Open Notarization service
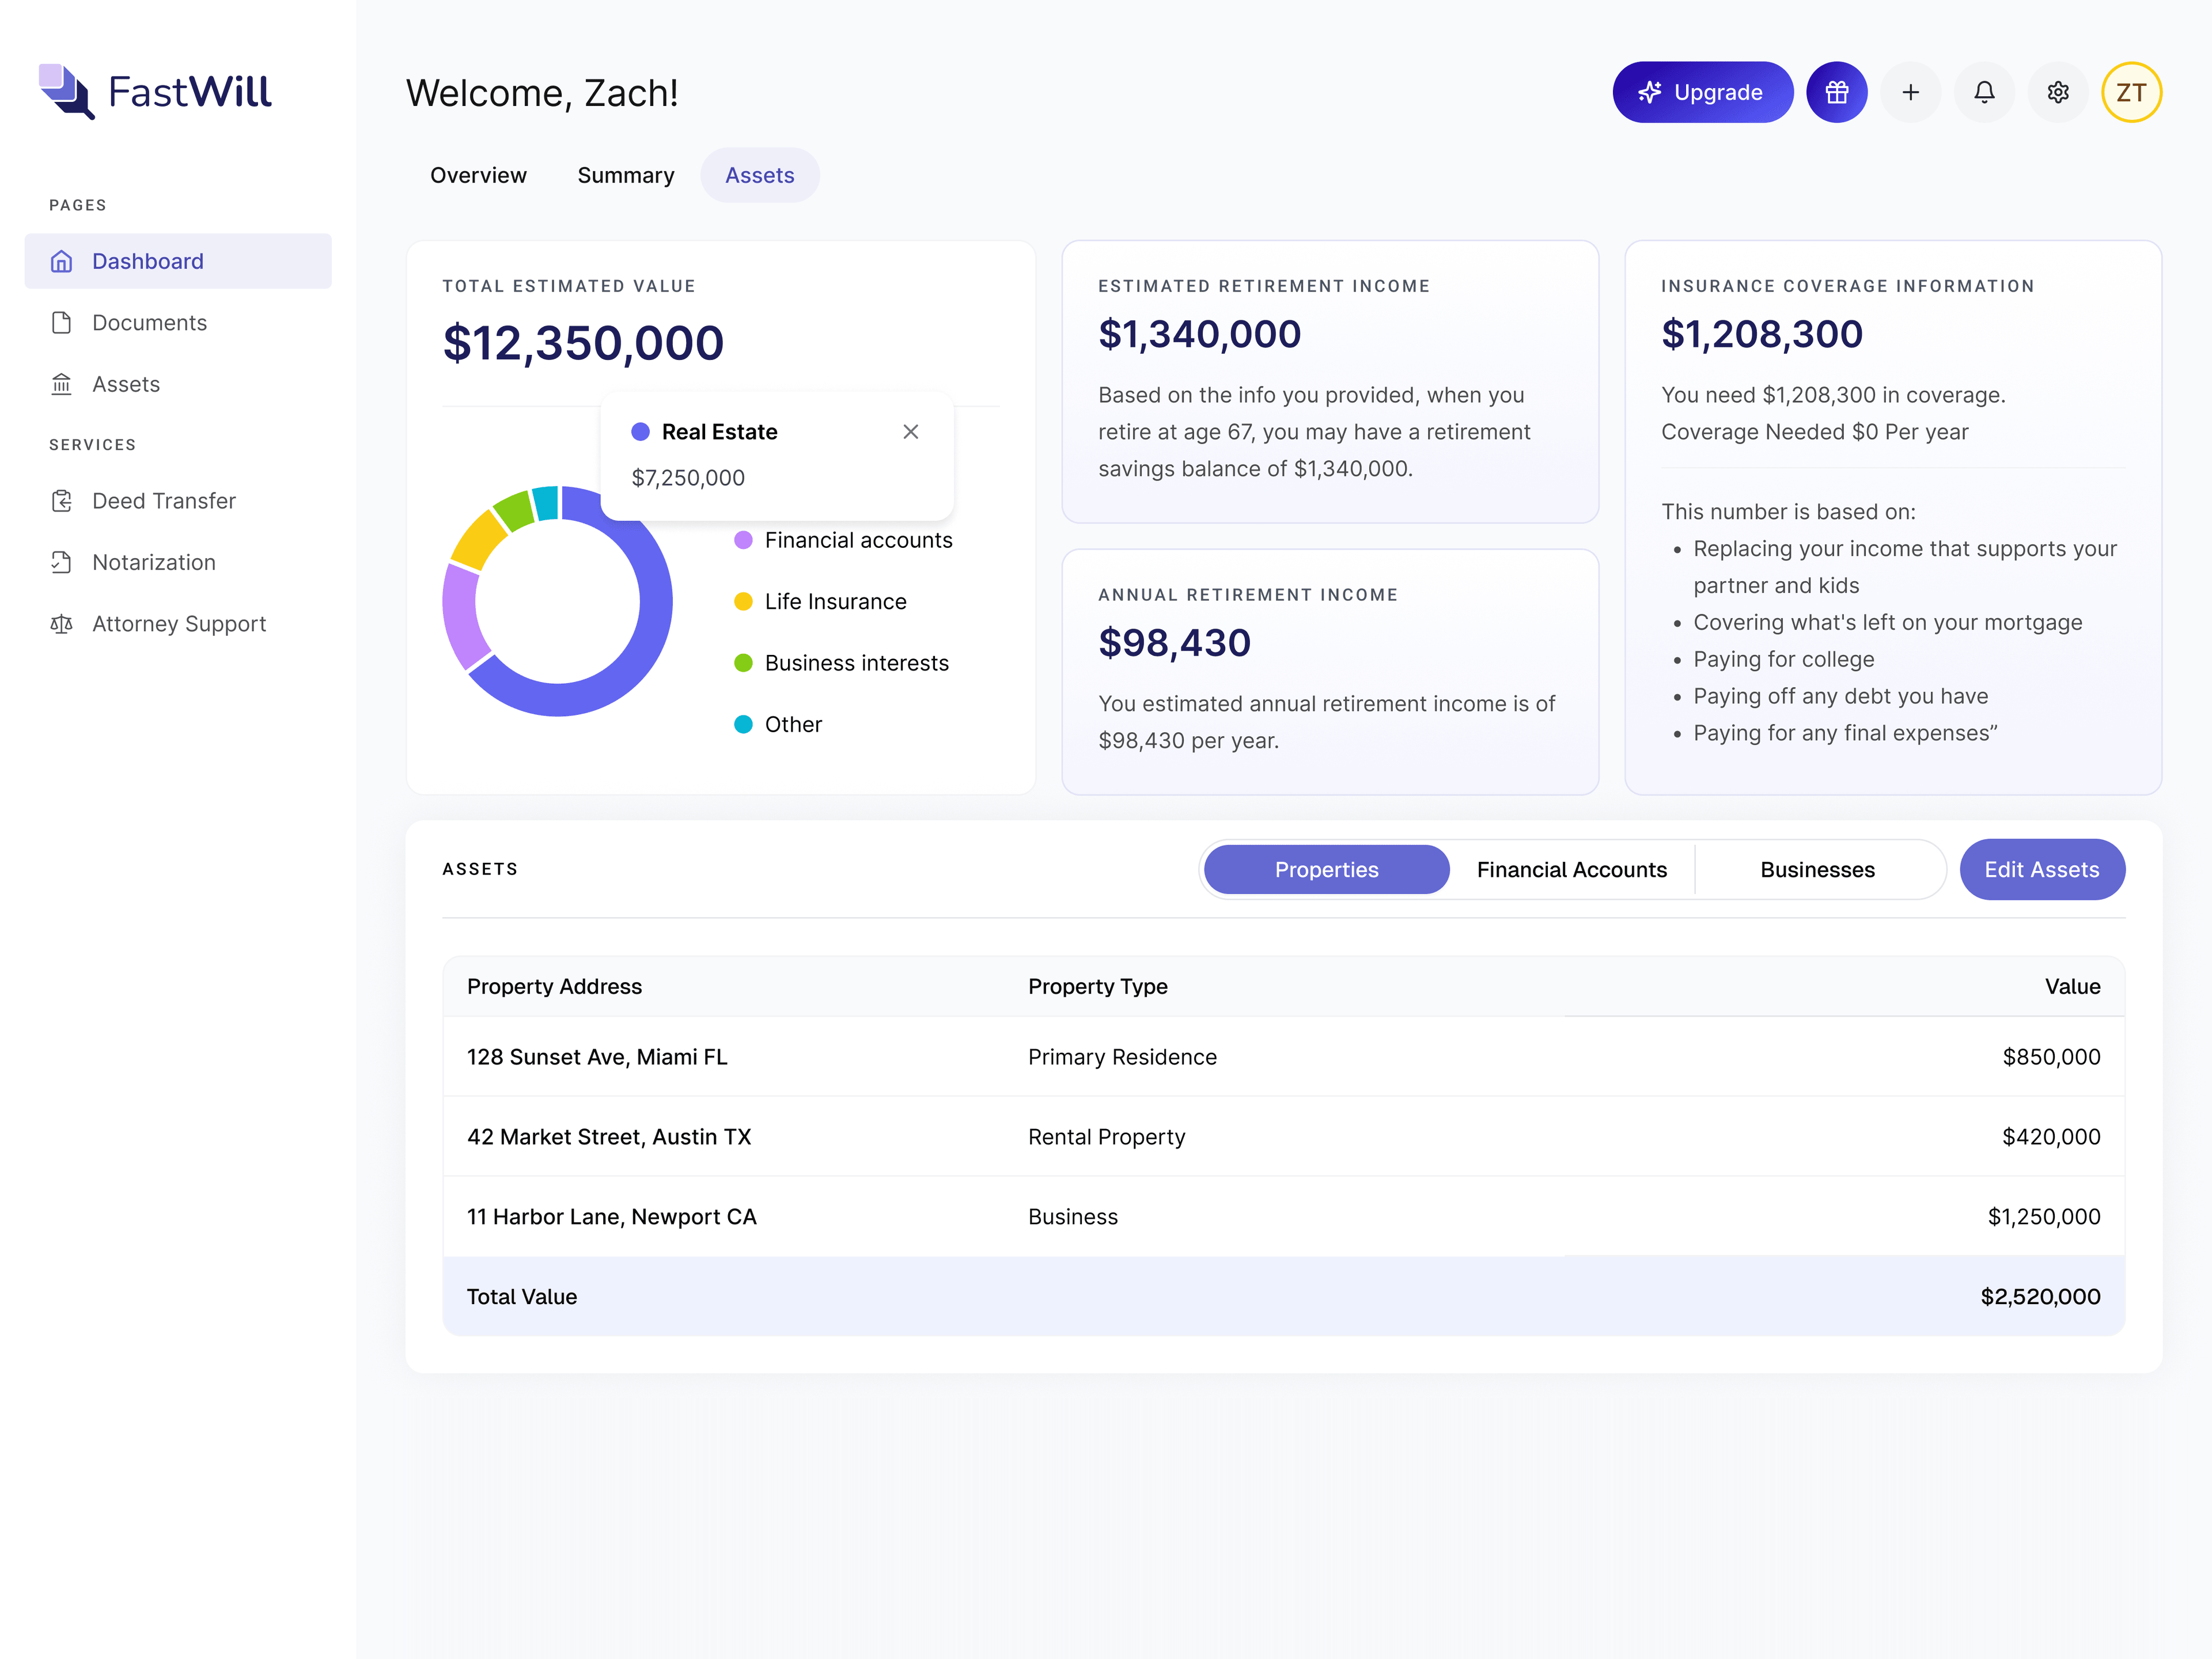The width and height of the screenshot is (2212, 1659). [178, 562]
